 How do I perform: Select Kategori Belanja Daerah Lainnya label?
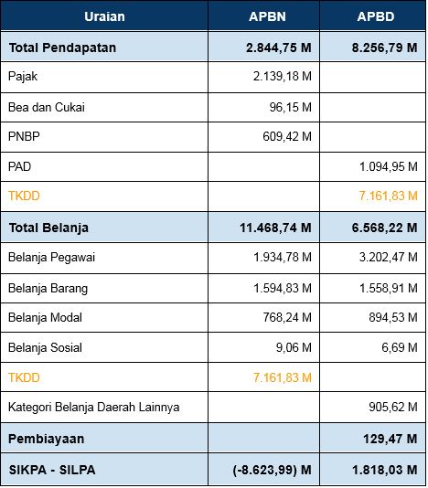coord(94,408)
